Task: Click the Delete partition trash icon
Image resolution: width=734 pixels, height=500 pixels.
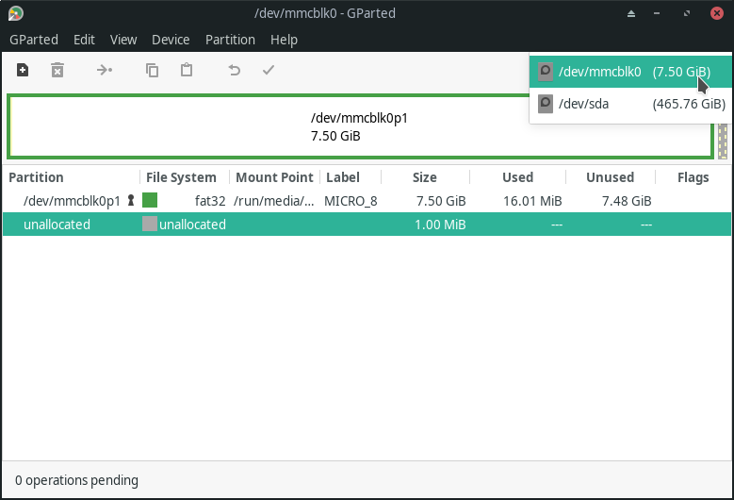Action: point(57,71)
